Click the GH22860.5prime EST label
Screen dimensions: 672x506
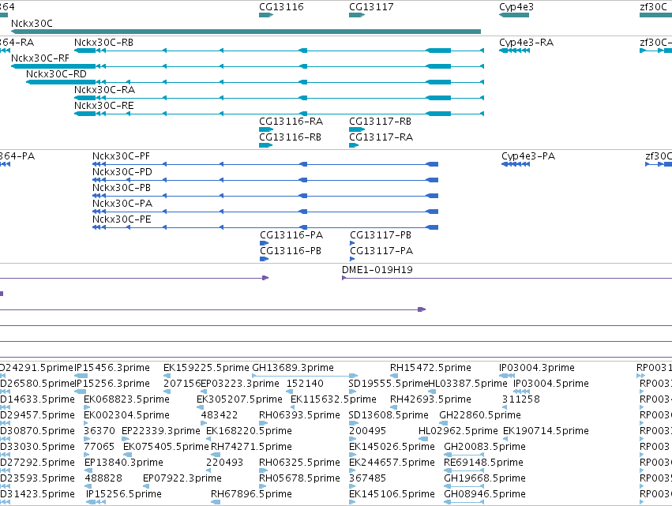coord(480,415)
